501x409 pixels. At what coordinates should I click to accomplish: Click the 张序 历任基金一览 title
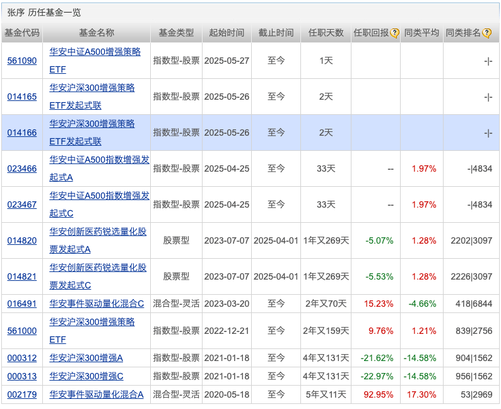[44, 13]
